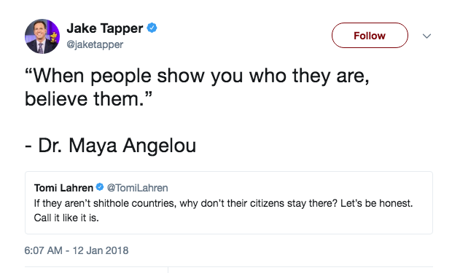
Task: Click 'Call it like it is.' line
Action: 66,218
